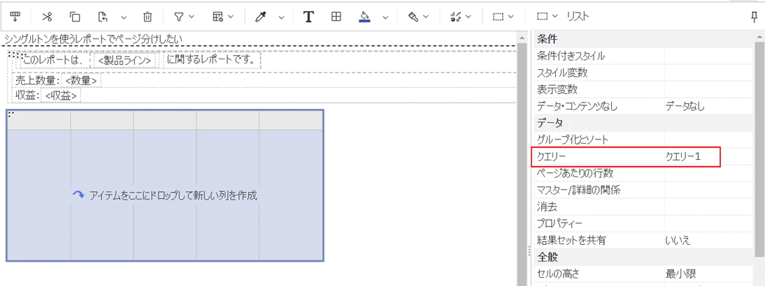
Task: Click the list container selector handle at its corner
Action: pos(10,114)
